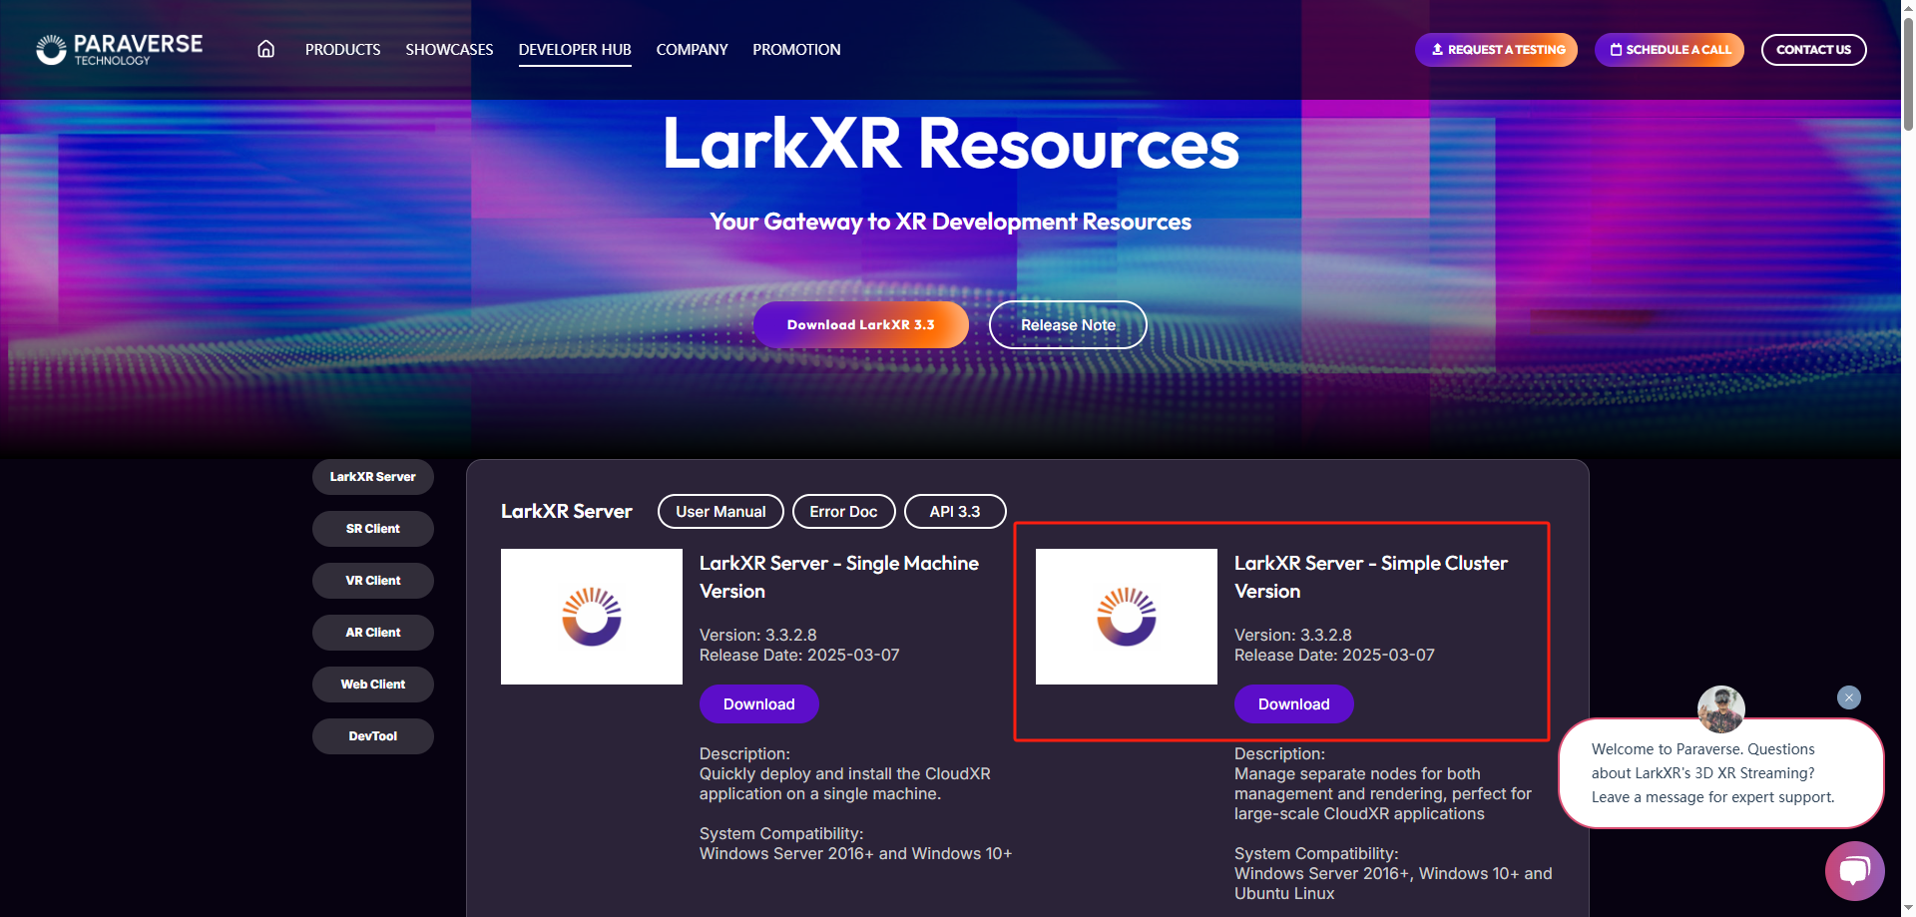Open the User Manual link
This screenshot has width=1916, height=917.
click(x=720, y=511)
